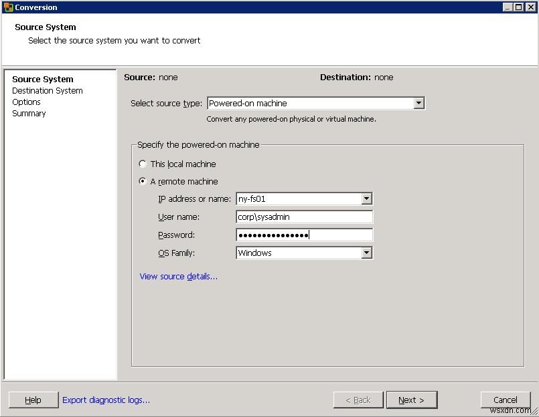
Task: Click inside the User name field
Action: [301, 217]
